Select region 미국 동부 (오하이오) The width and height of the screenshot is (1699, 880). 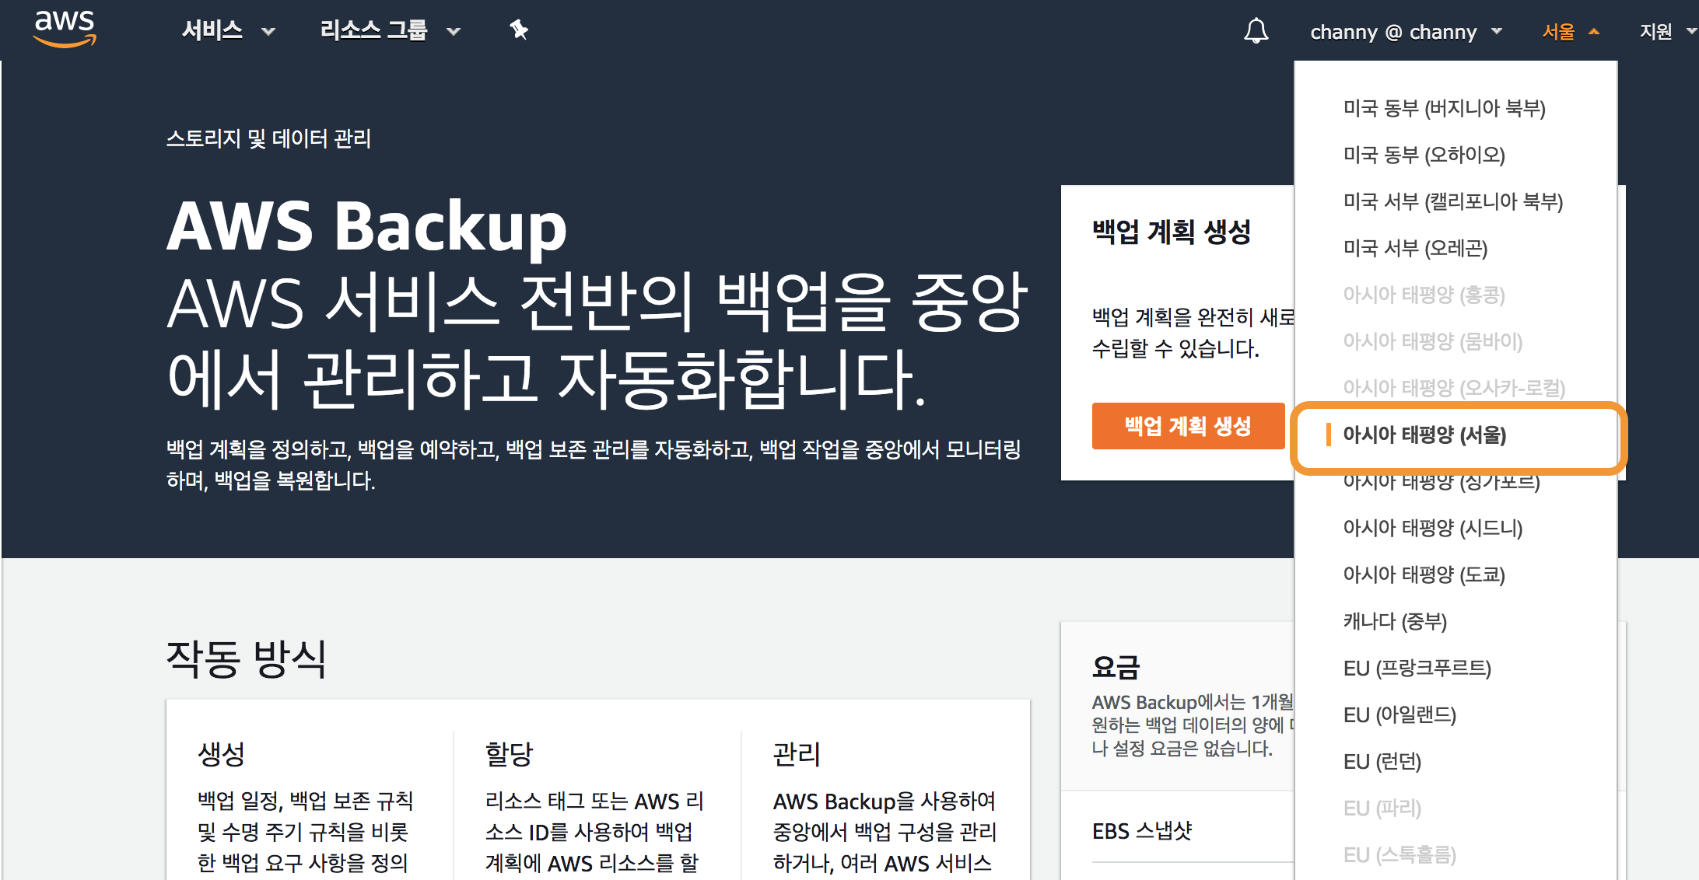(1424, 155)
